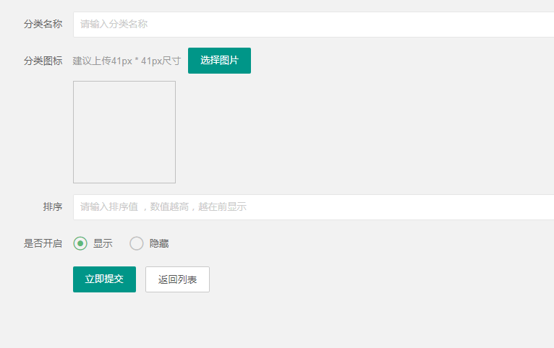Click the 返回列表 button
Viewport: 554px width, 348px height.
click(177, 279)
